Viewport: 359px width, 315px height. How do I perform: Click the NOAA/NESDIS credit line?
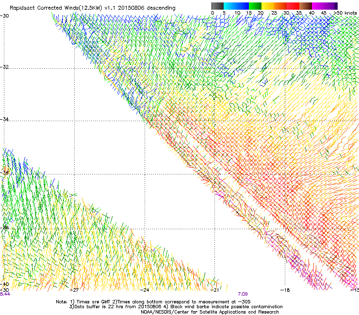pyautogui.click(x=210, y=312)
